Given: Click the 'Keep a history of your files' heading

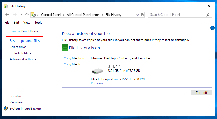Looking at the screenshot, I should pos(87,34).
